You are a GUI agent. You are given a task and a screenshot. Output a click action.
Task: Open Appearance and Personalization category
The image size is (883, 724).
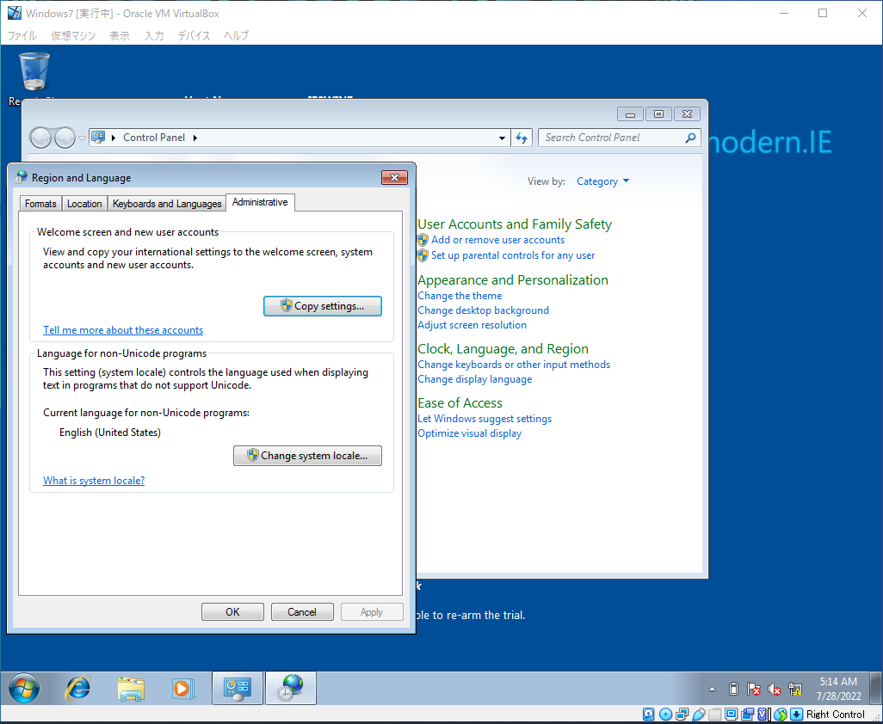click(x=513, y=280)
